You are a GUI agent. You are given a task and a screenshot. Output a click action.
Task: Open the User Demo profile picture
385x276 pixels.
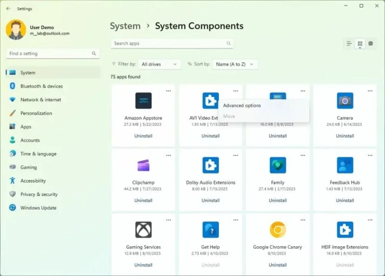click(x=16, y=30)
